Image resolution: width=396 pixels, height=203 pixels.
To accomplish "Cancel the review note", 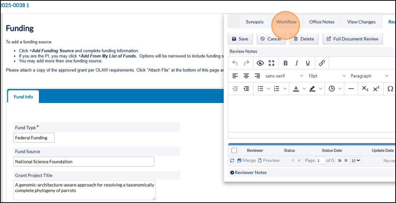I will point(271,39).
